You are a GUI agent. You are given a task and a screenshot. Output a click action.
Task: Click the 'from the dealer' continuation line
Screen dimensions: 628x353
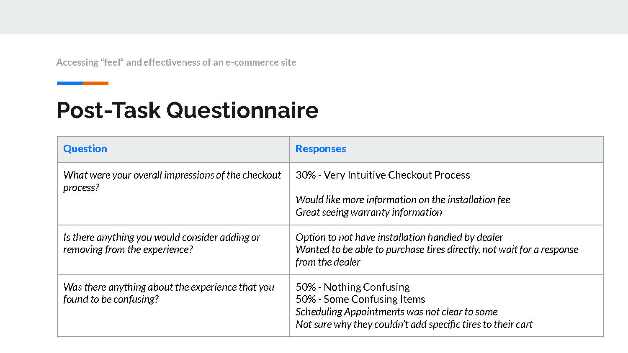[x=328, y=262]
